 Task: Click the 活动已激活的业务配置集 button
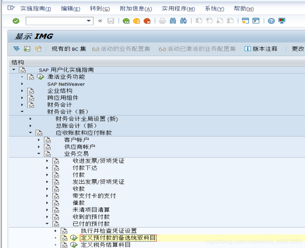[197, 49]
